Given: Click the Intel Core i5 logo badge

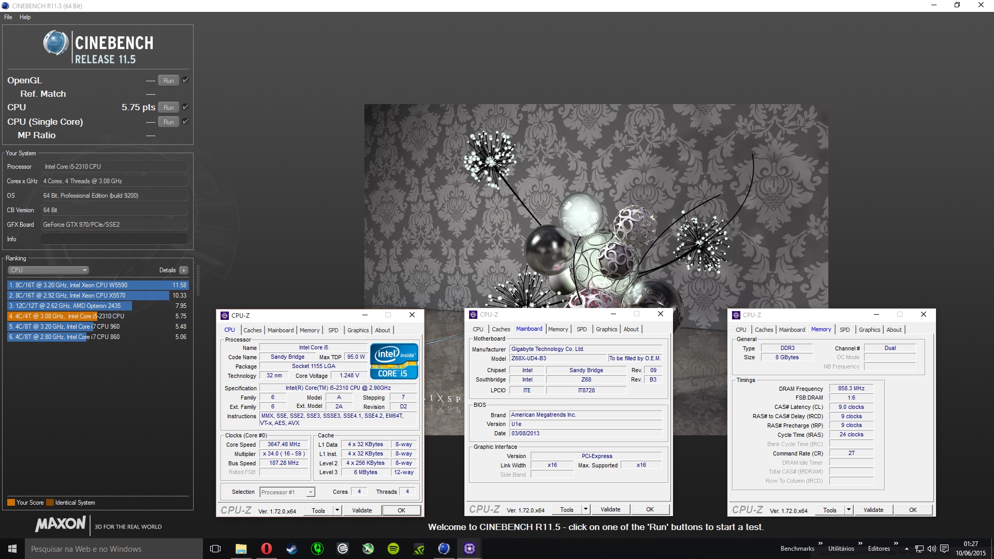Looking at the screenshot, I should (394, 361).
